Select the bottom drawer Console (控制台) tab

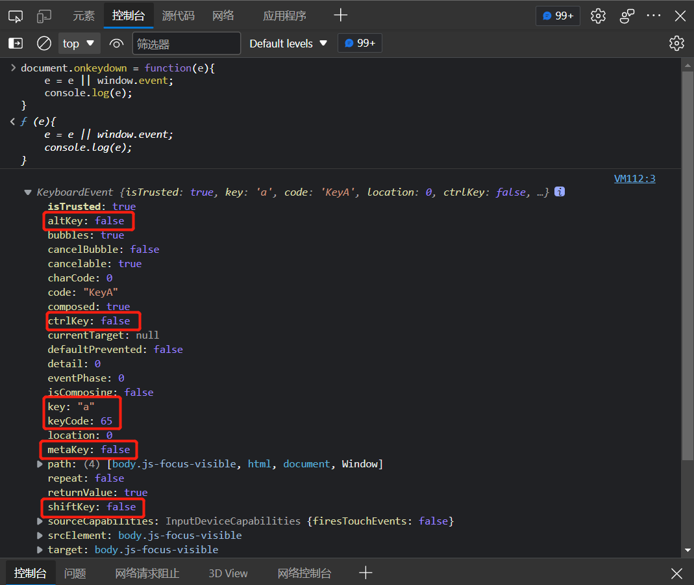tap(30, 573)
